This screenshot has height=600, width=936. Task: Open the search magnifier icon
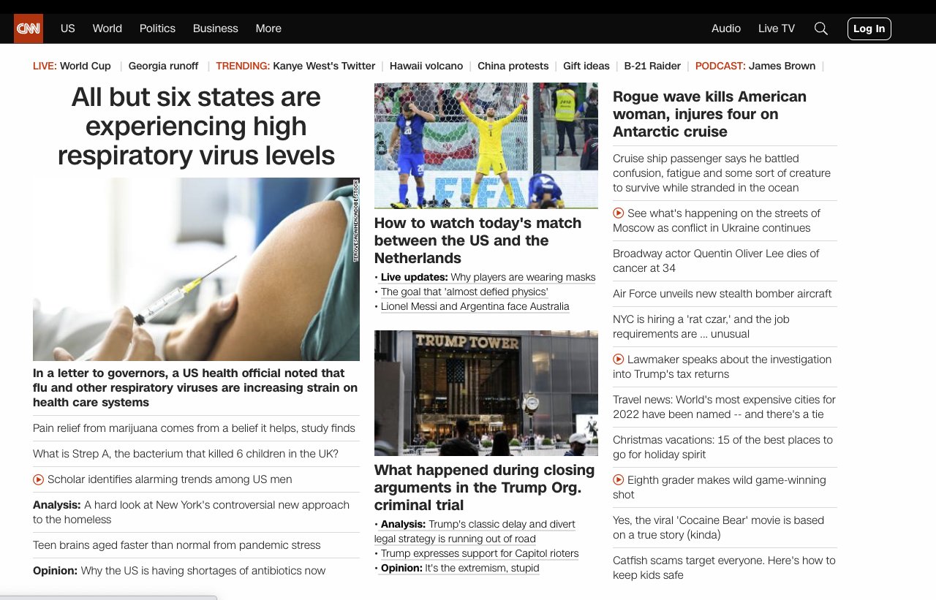click(821, 29)
